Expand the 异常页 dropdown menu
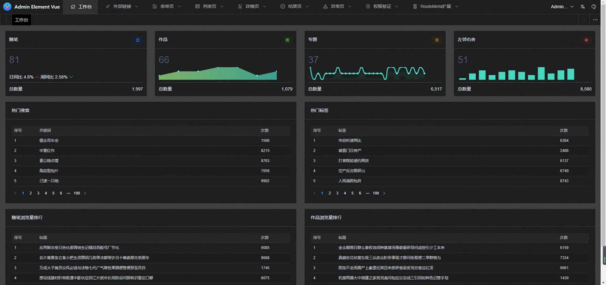The image size is (606, 285). 350,7
